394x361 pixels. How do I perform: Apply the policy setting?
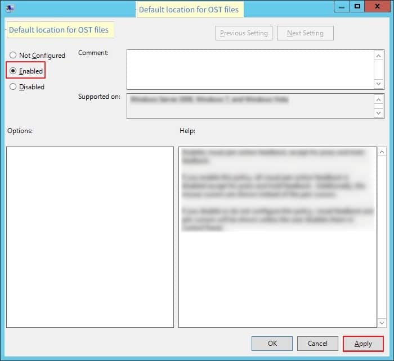pyautogui.click(x=363, y=344)
